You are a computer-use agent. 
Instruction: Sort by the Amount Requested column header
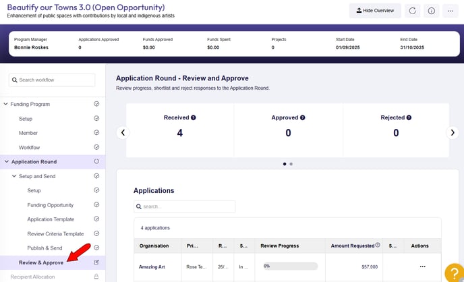click(353, 246)
